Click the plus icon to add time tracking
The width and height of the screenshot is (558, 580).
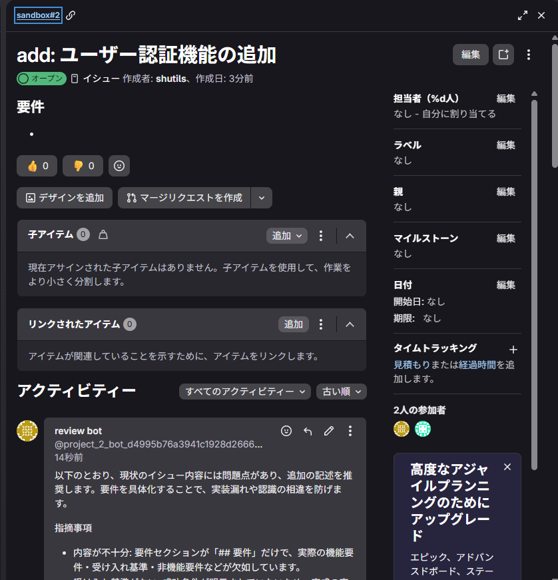tap(513, 349)
